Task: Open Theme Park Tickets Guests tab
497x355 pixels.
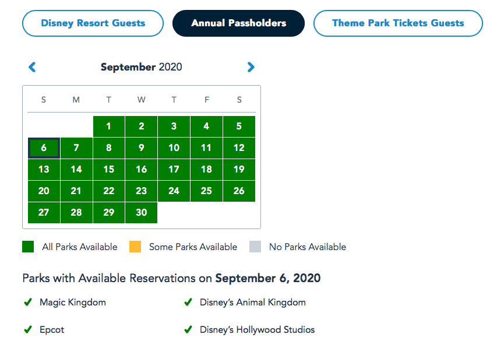Action: coord(398,23)
